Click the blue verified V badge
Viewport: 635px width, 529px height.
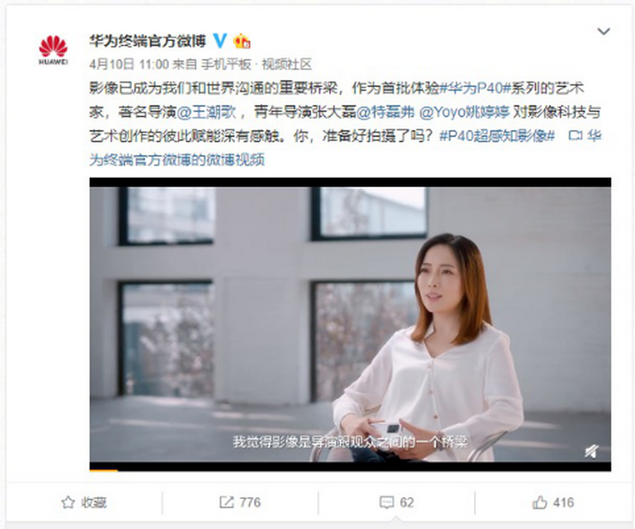pos(220,41)
